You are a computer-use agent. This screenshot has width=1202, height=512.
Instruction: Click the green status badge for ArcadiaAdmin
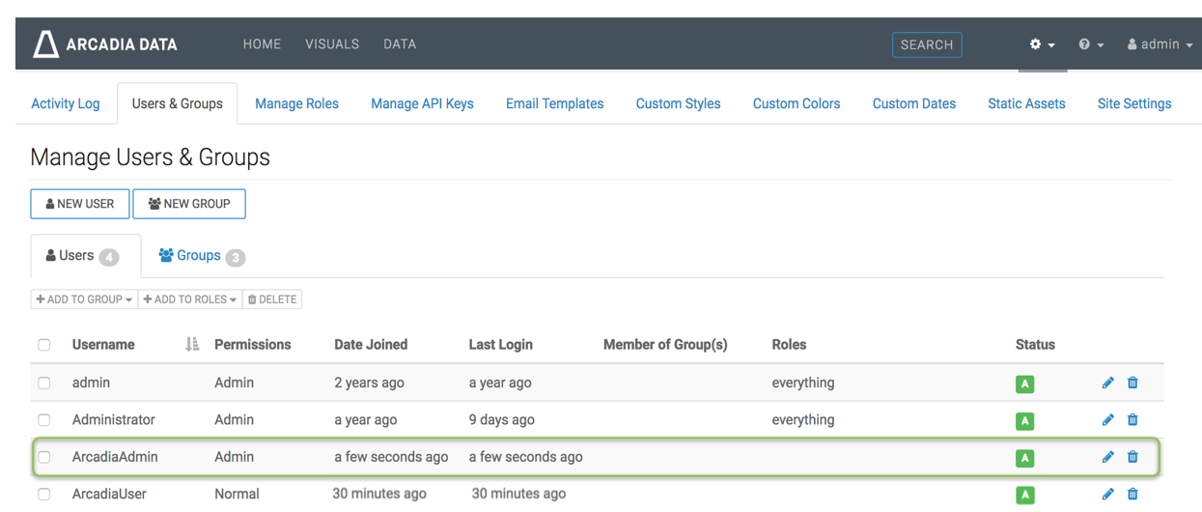coord(1024,458)
